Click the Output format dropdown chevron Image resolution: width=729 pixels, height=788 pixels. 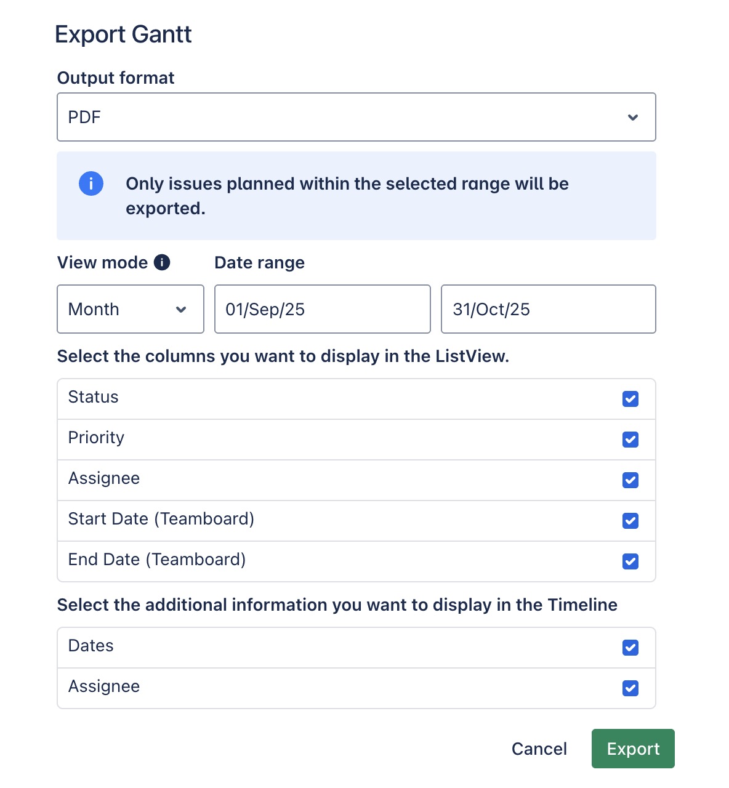tap(632, 118)
